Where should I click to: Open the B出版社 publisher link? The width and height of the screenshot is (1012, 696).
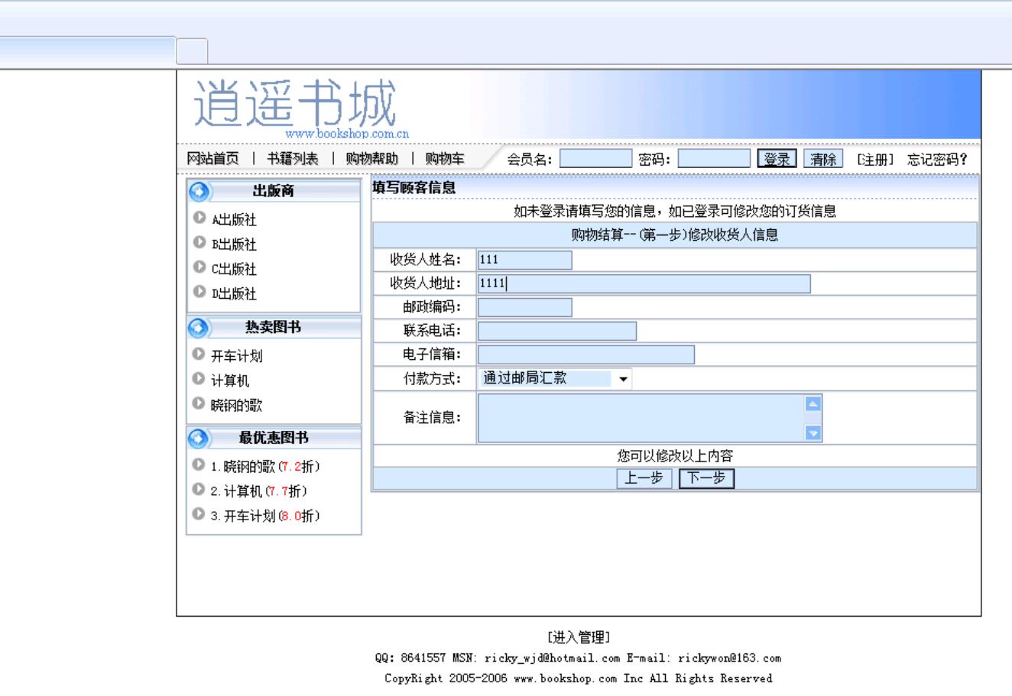point(234,244)
